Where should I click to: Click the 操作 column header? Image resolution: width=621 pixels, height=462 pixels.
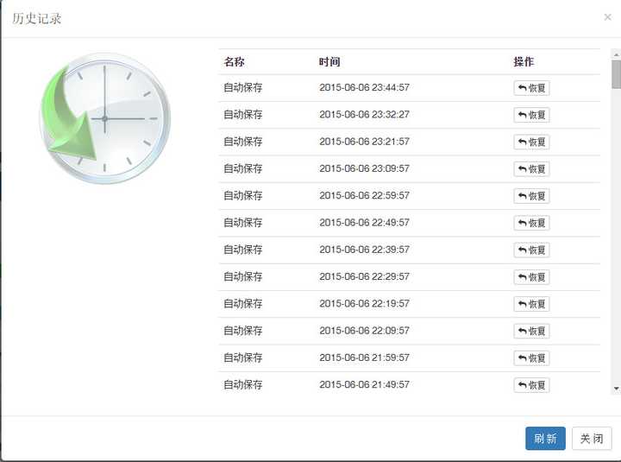(524, 61)
